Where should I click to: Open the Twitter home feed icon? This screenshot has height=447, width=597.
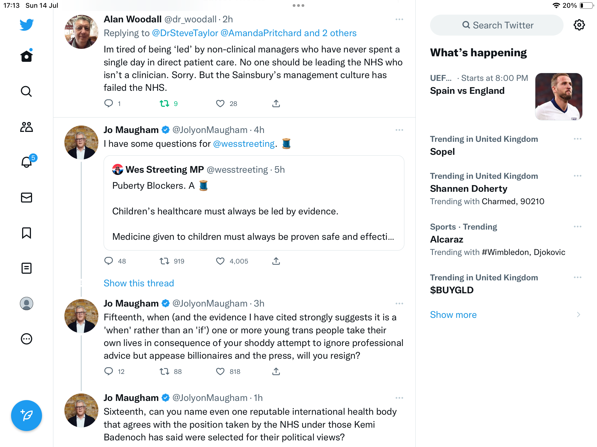[x=27, y=56]
